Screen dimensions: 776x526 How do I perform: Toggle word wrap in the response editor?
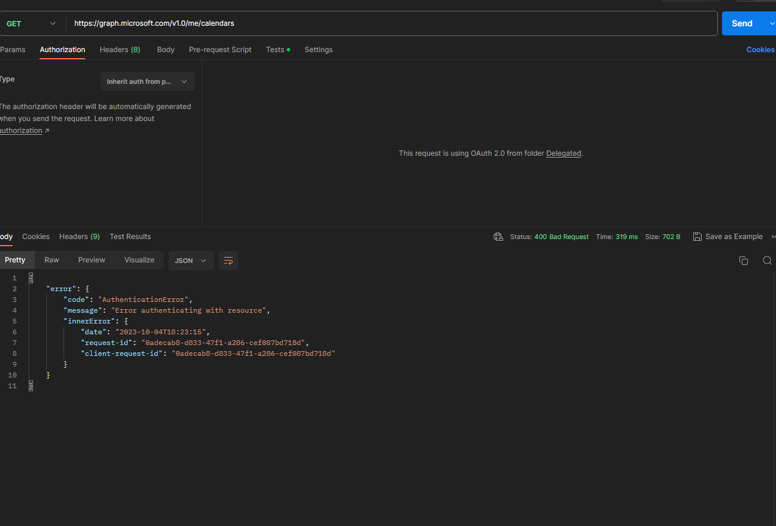click(228, 261)
